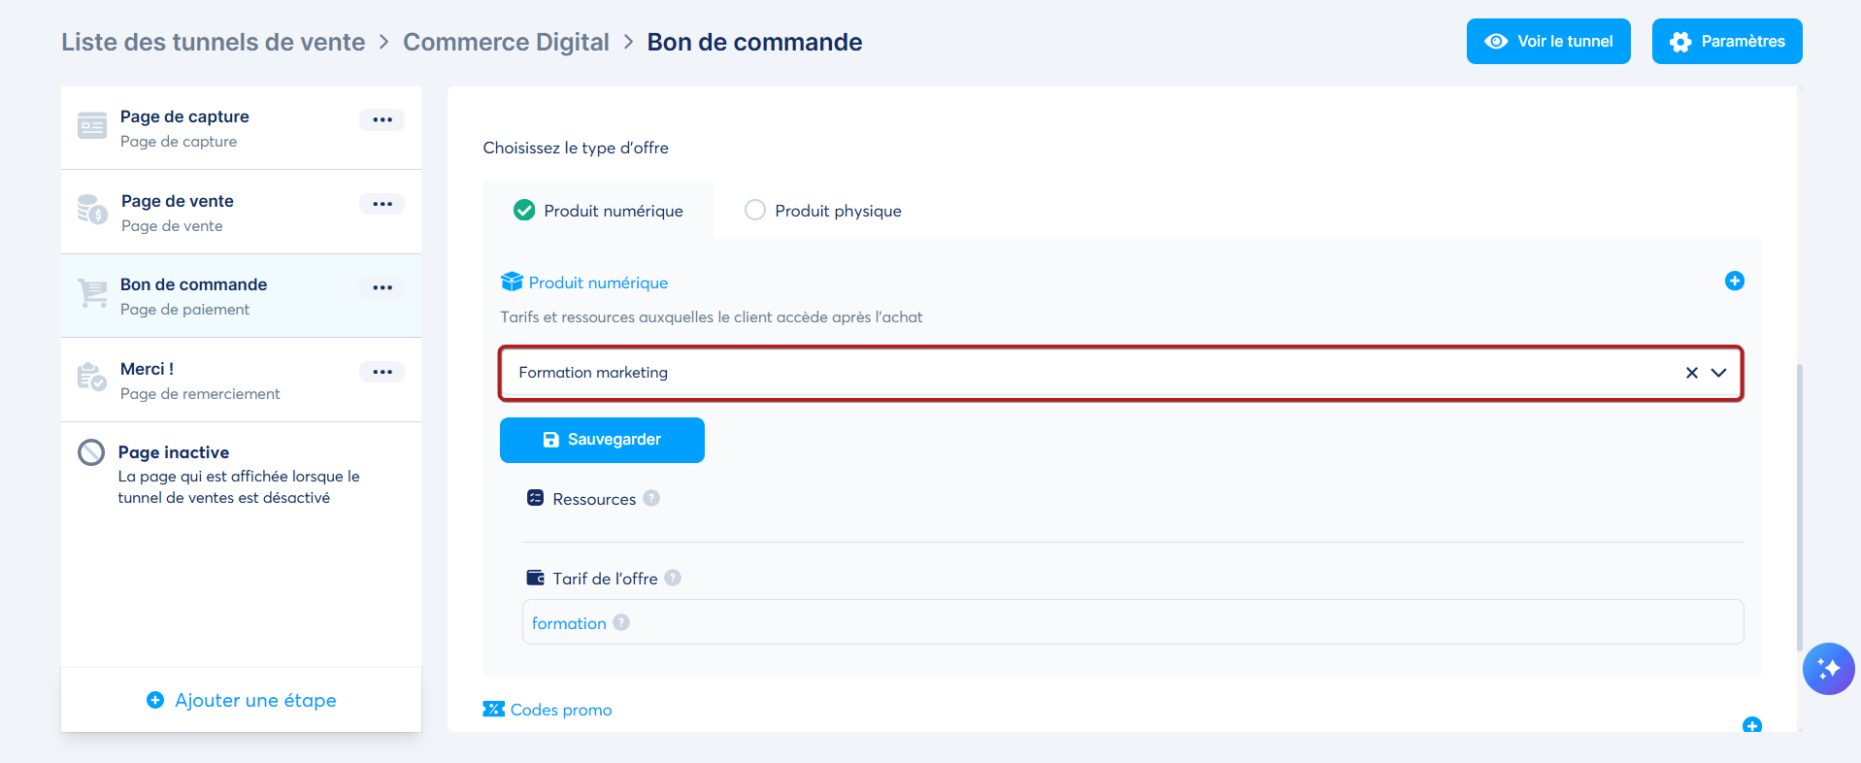
Task: Select Produit physique radio option
Action: click(755, 210)
